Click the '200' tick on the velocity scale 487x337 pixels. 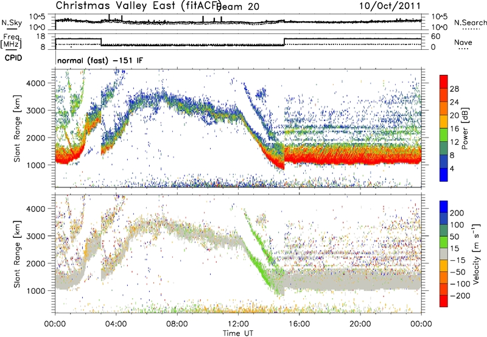457,213
